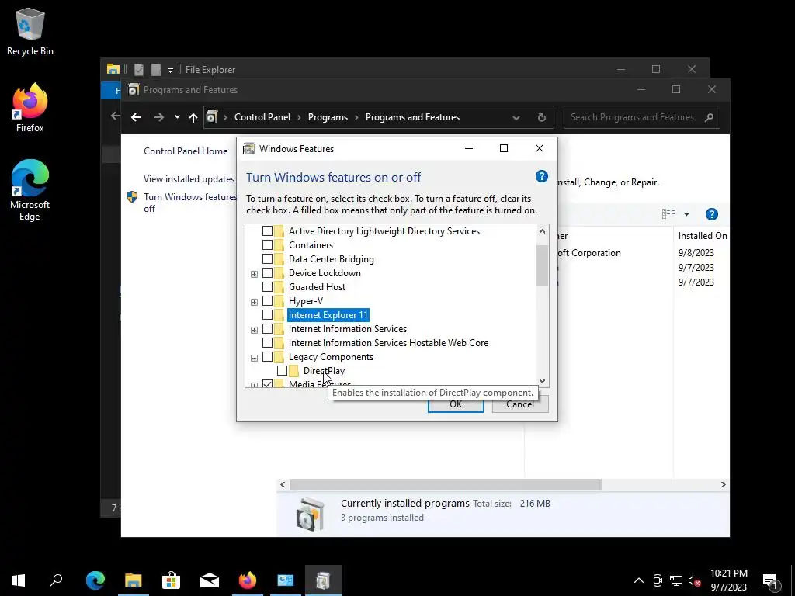Refresh the Programs and Features view

541,117
